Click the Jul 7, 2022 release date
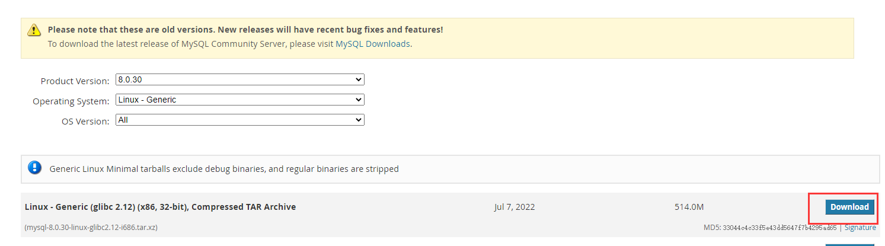 click(515, 207)
